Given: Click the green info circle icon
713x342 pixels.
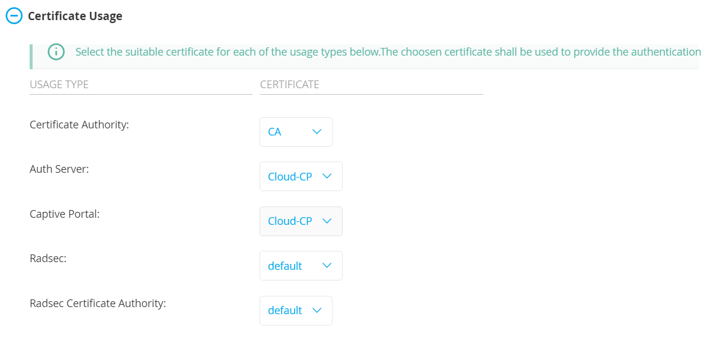Looking at the screenshot, I should [x=56, y=52].
